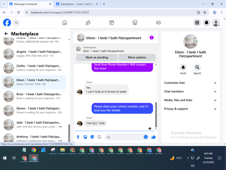Click the listing thumbnail in right panel
The image size is (226, 170).
click(190, 42)
